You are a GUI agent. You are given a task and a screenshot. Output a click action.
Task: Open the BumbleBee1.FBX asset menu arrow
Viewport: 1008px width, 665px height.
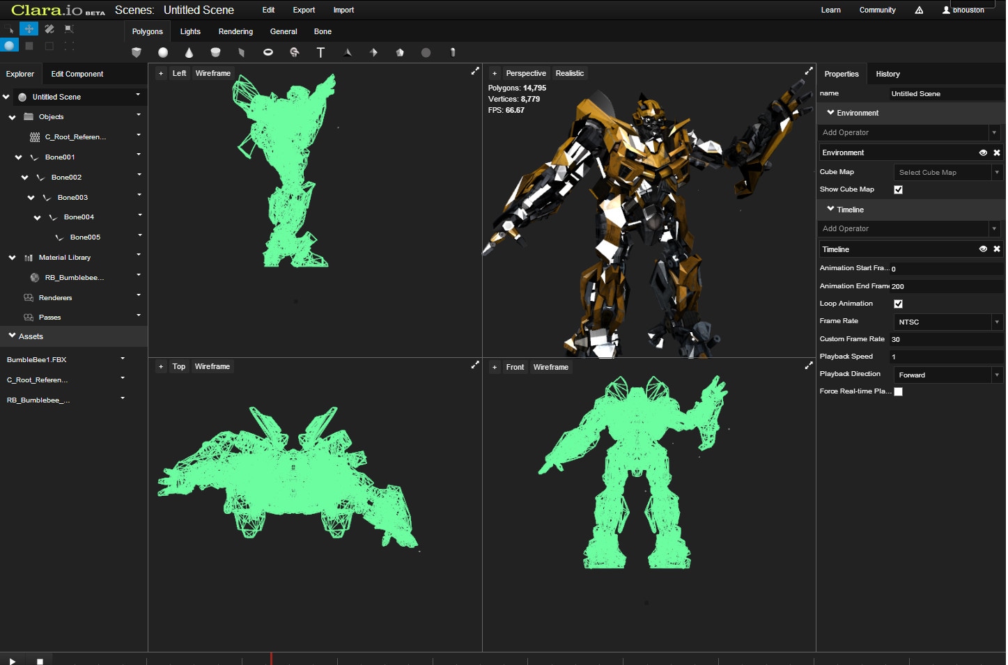click(123, 359)
